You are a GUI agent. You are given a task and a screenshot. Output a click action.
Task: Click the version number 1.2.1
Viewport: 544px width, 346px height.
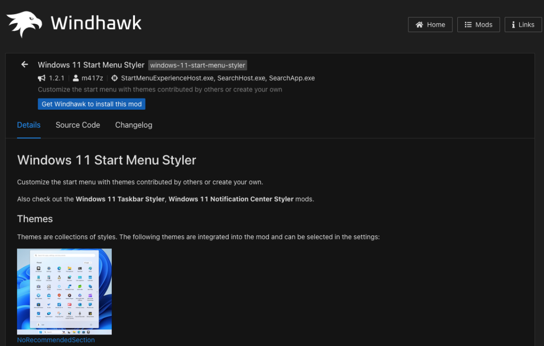pos(57,78)
